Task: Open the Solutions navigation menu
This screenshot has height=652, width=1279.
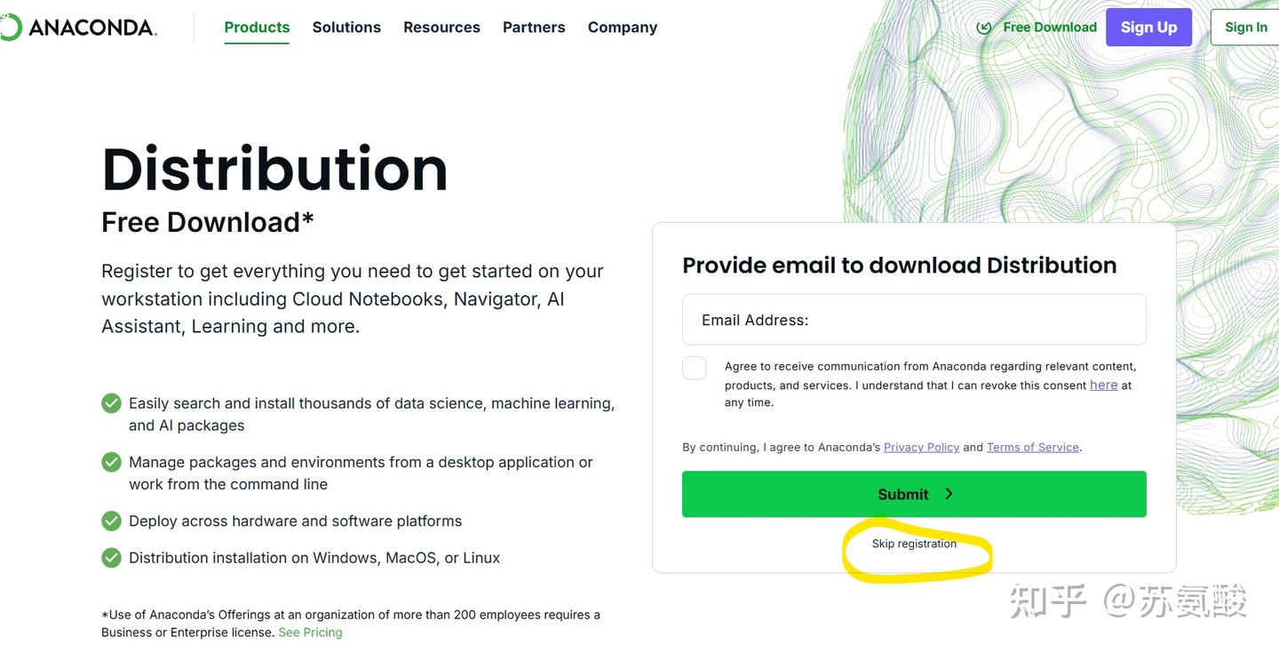Action: click(x=346, y=28)
